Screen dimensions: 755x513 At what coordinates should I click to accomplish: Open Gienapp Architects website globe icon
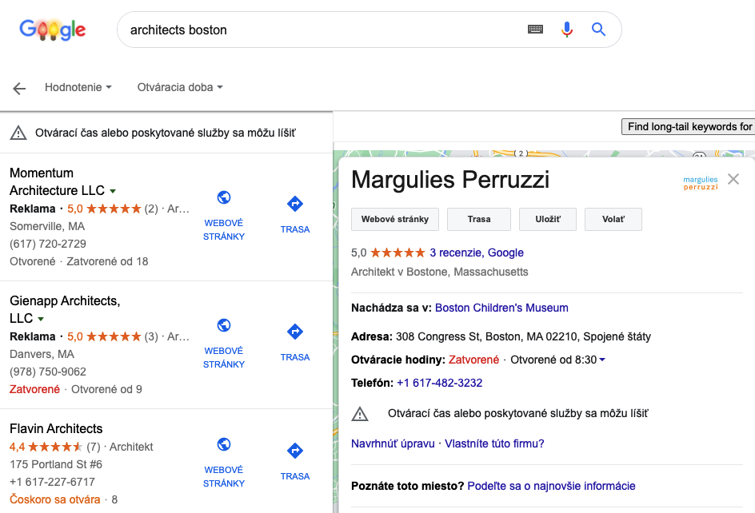point(224,325)
